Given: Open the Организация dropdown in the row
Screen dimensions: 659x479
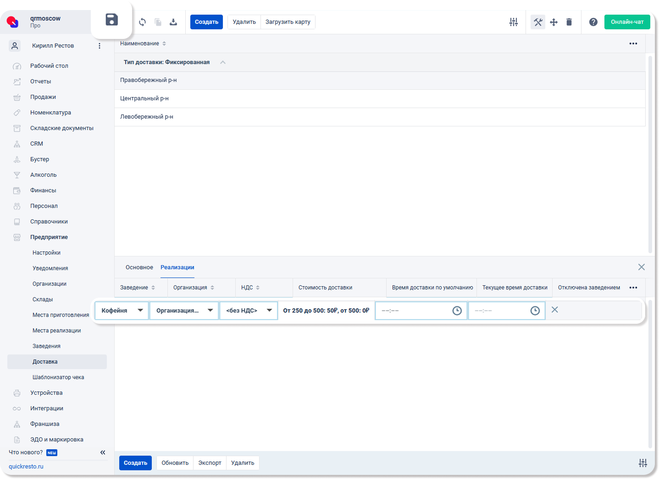Looking at the screenshot, I should [184, 310].
